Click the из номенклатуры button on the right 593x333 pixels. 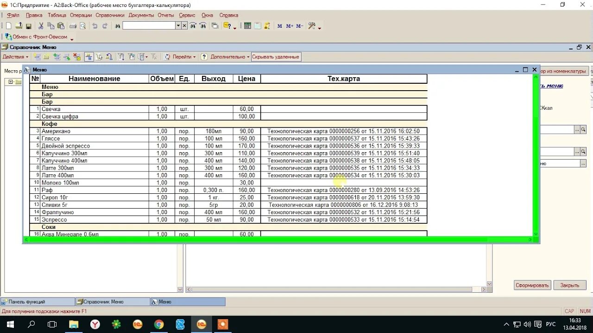(564, 71)
